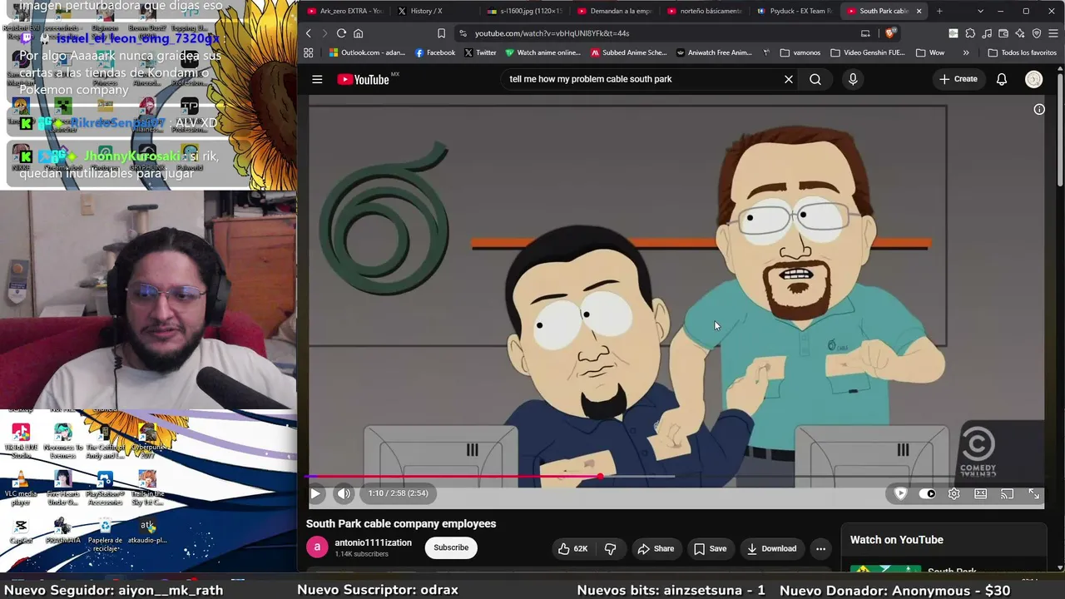Bookmark this page
This screenshot has height=599, width=1065.
pos(441,33)
